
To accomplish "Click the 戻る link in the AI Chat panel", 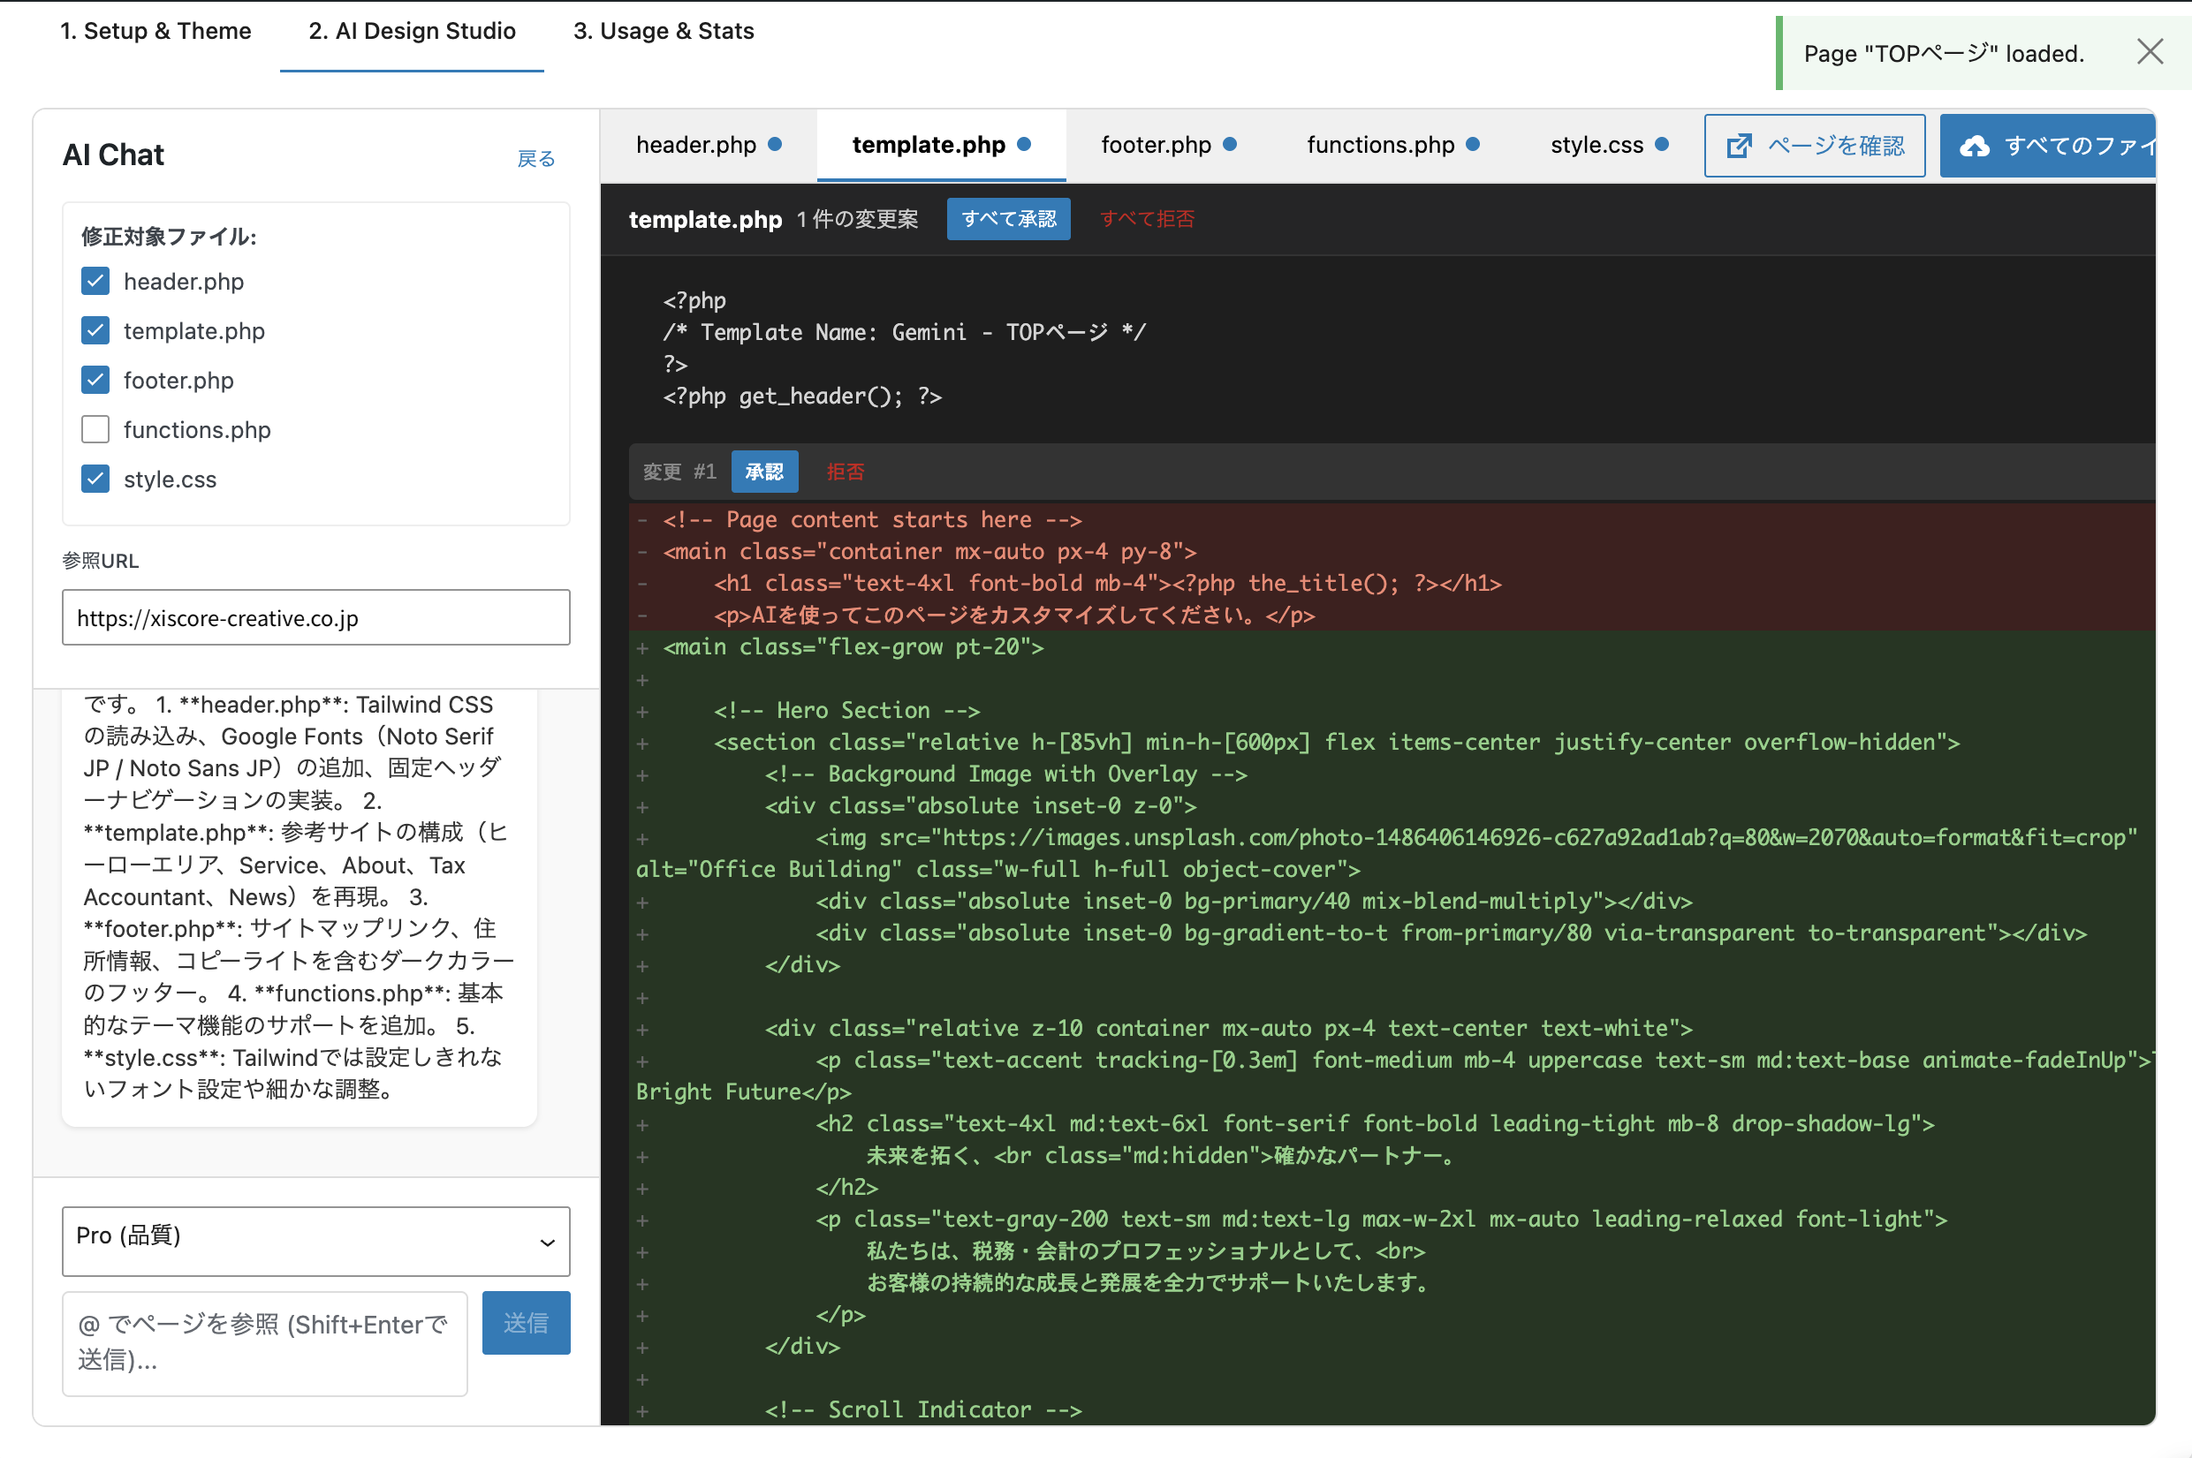I will [x=535, y=158].
